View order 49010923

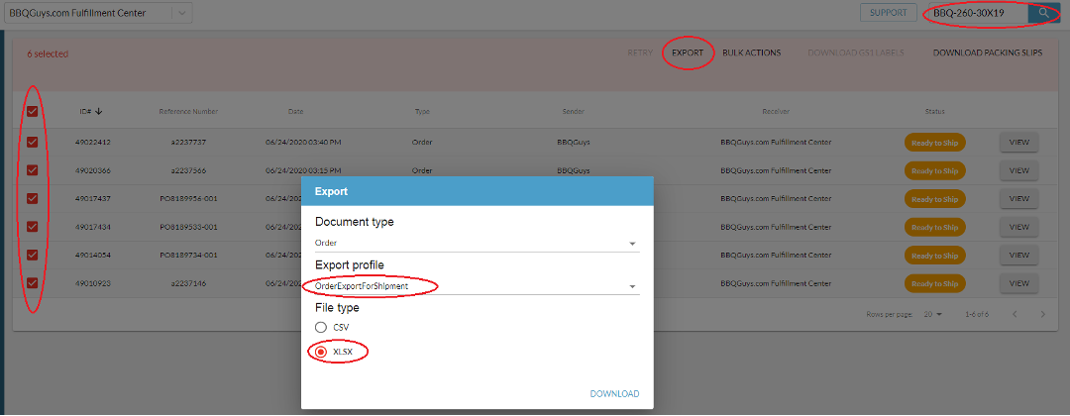click(x=1018, y=283)
